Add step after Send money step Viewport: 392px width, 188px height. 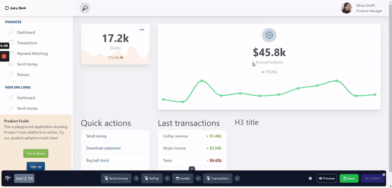point(136,178)
